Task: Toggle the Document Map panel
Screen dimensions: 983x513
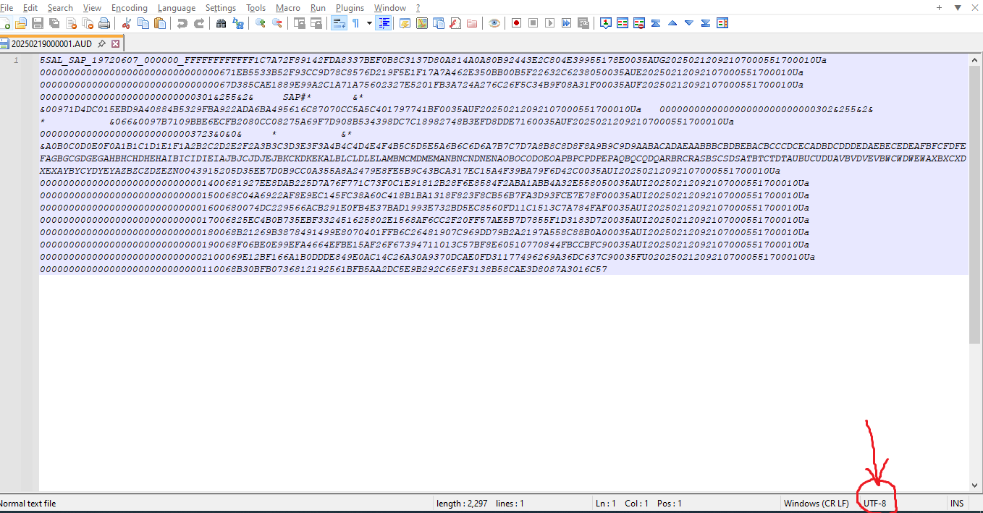Action: pyautogui.click(x=421, y=23)
